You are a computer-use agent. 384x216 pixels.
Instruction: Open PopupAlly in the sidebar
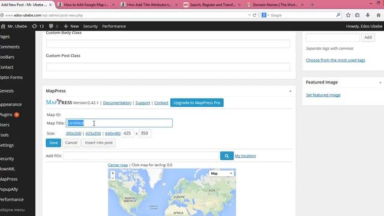tap(9, 190)
